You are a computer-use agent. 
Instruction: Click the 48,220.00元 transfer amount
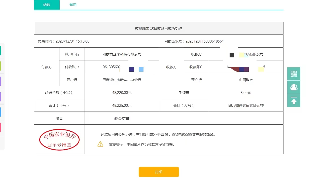pos(122,93)
